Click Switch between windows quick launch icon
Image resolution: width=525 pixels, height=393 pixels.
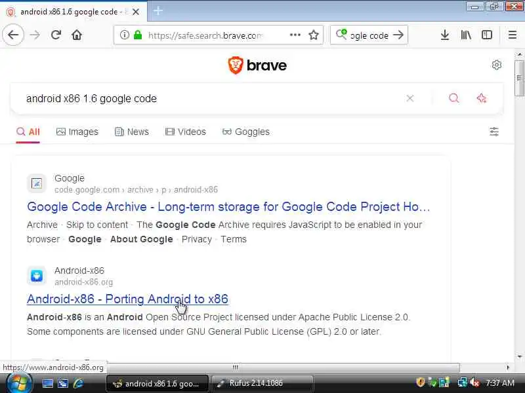[62, 383]
